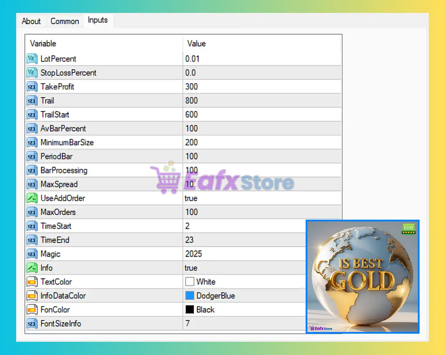Click the TakeProfit integer icon
The height and width of the screenshot is (355, 445).
tap(32, 87)
